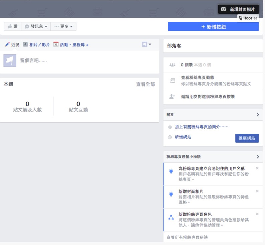Expand the 更多 menu
This screenshot has height=245, width=265.
tap(63, 26)
